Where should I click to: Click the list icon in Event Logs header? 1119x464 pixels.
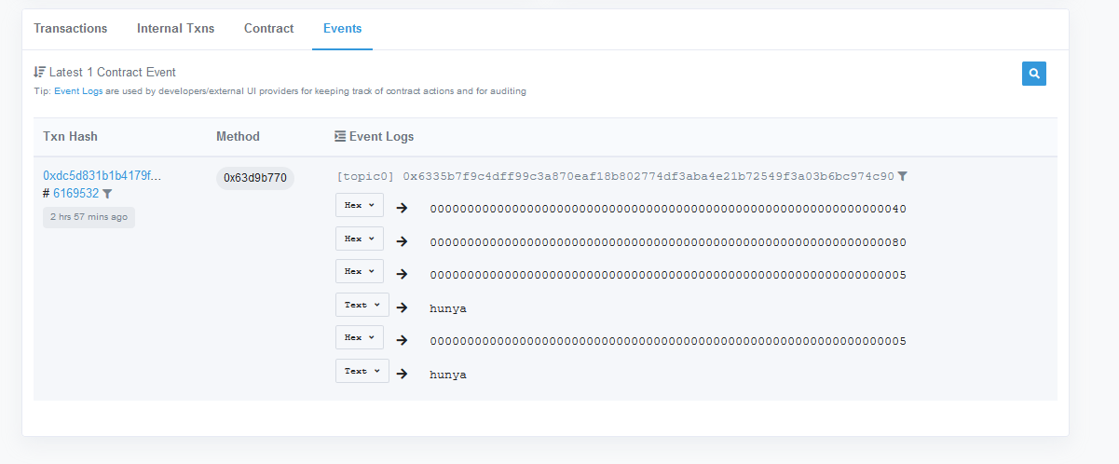340,137
